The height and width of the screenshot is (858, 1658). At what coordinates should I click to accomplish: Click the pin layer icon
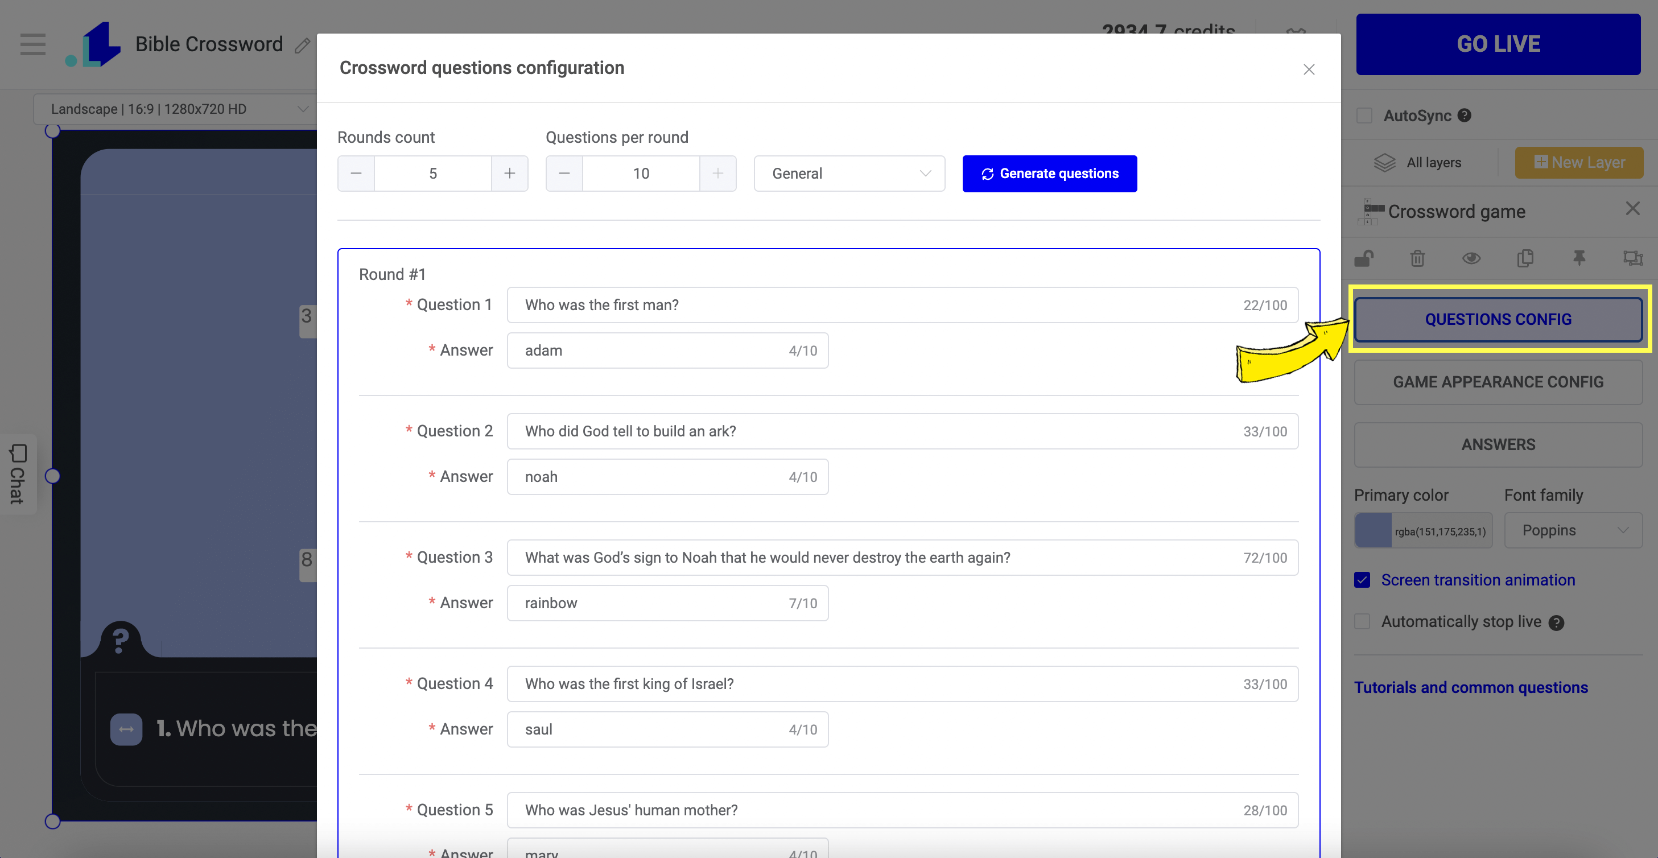[1579, 259]
